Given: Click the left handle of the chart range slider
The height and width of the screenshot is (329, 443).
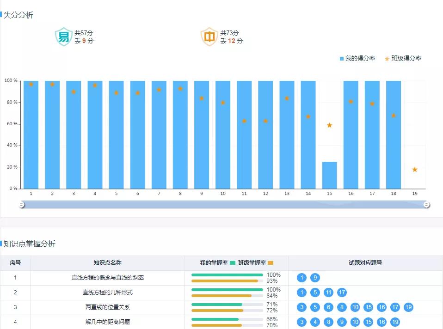Looking at the screenshot, I should (22, 205).
